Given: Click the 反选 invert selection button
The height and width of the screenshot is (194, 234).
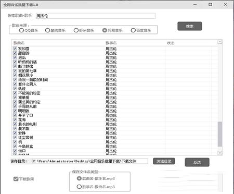Looking at the screenshot, I should (x=197, y=162).
